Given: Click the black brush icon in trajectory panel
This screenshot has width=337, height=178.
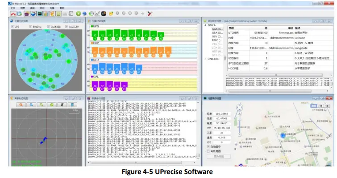Looking at the screenshot, I should click(x=62, y=105).
